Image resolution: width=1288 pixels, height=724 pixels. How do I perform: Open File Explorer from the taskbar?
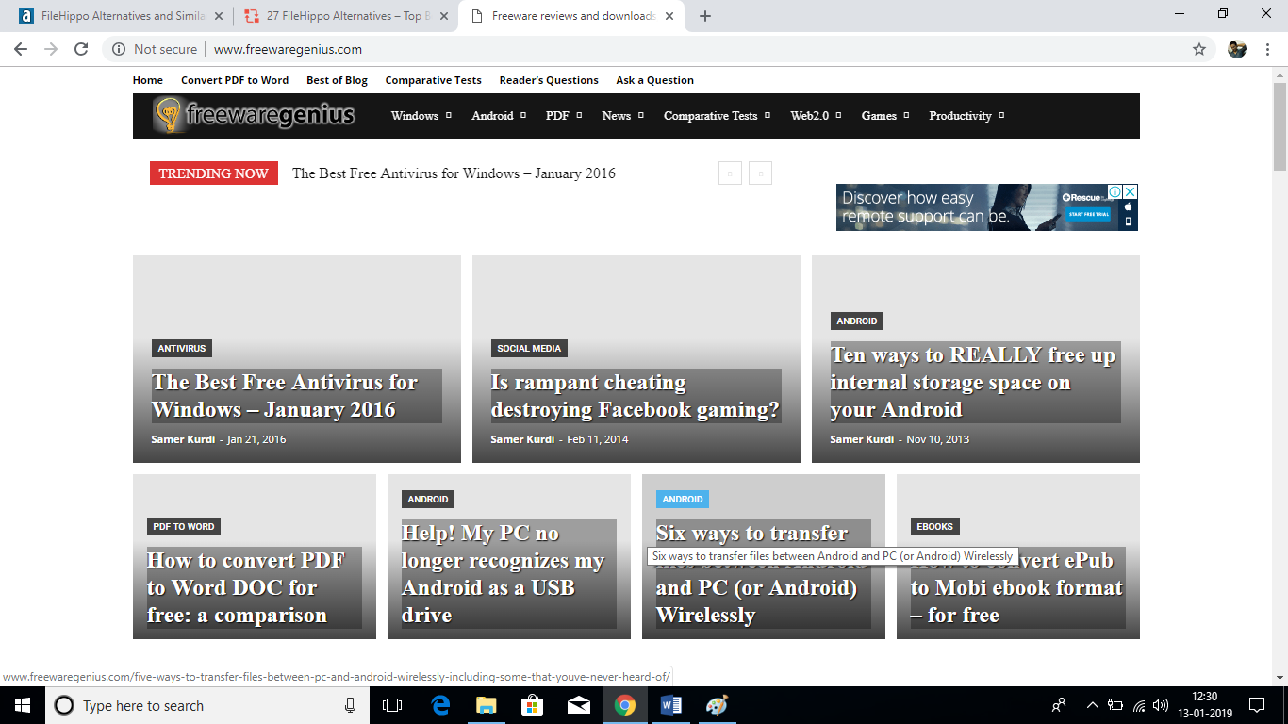pos(486,705)
